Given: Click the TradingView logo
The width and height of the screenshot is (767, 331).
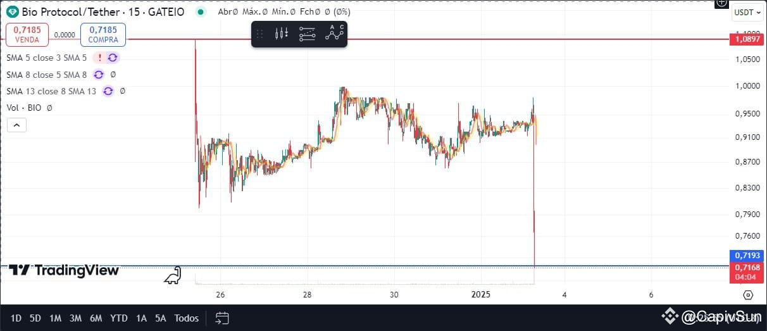Looking at the screenshot, I should 64,271.
